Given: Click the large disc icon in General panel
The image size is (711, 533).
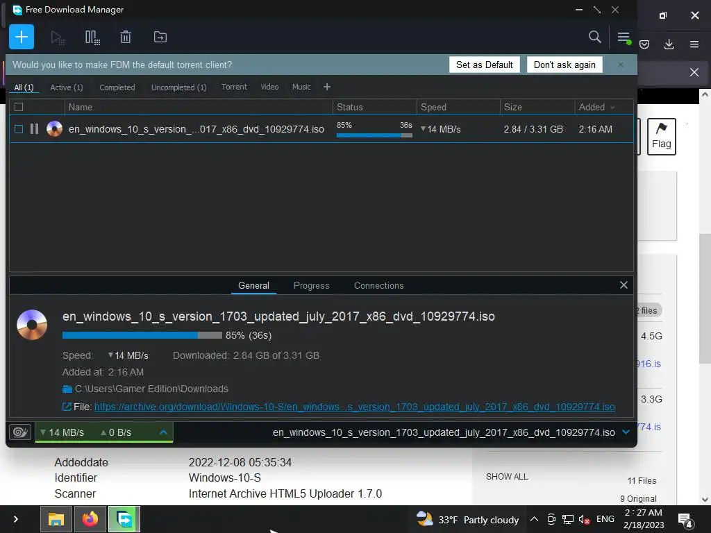Looking at the screenshot, I should coord(32,325).
